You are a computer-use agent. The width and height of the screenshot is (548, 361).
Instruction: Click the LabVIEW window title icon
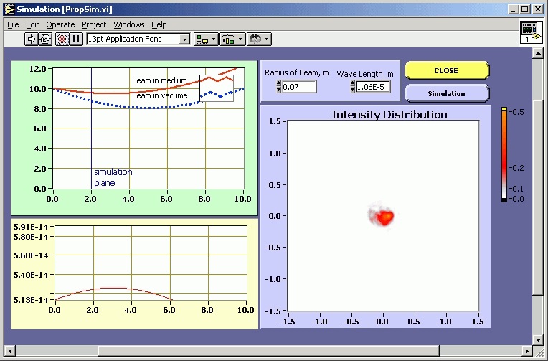point(9,9)
